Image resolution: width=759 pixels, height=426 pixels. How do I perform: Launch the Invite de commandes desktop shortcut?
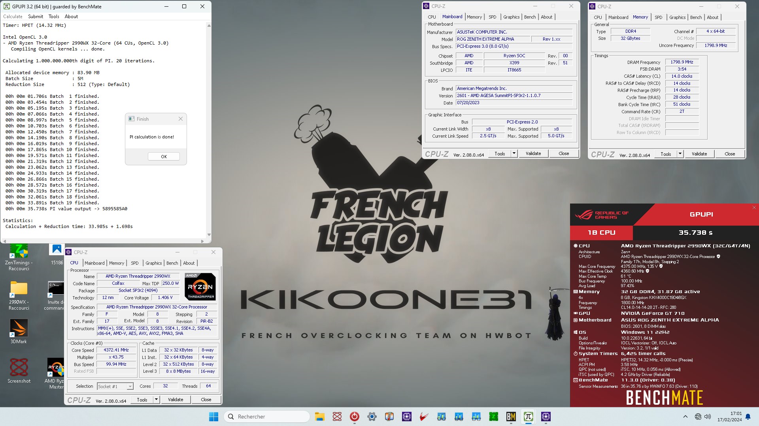click(56, 296)
